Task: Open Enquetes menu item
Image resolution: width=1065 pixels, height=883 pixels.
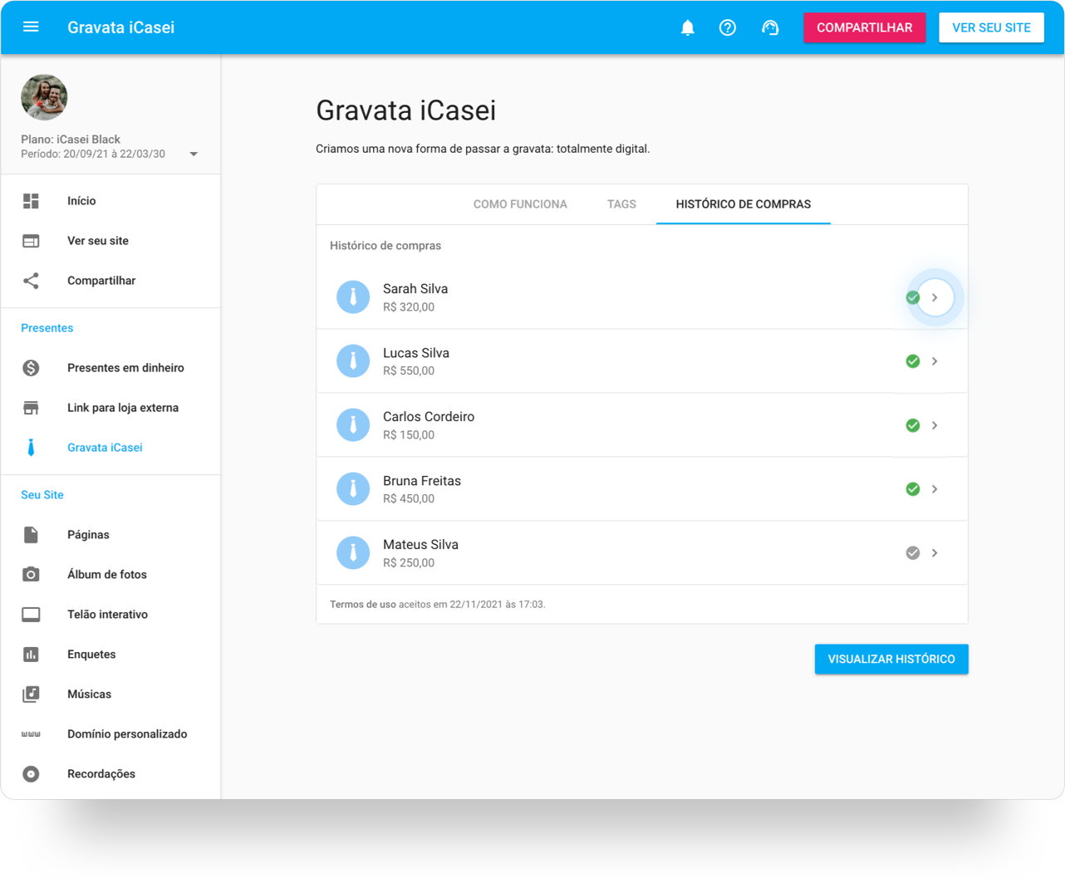Action: [x=110, y=655]
